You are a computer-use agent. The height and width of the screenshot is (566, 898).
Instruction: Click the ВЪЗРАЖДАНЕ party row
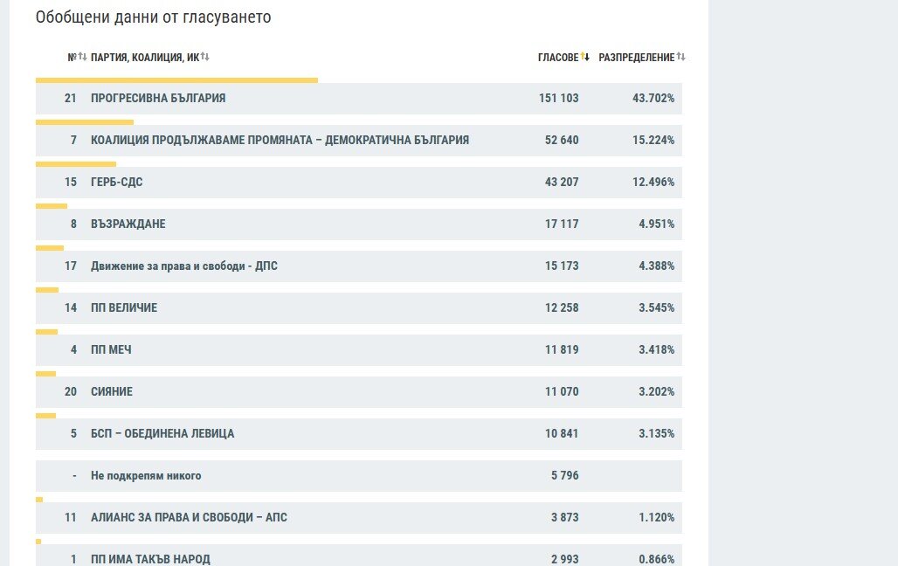(x=358, y=224)
